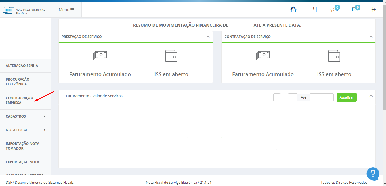
Task: Open Procuração Eletrônica in the sidebar
Action: 26,82
